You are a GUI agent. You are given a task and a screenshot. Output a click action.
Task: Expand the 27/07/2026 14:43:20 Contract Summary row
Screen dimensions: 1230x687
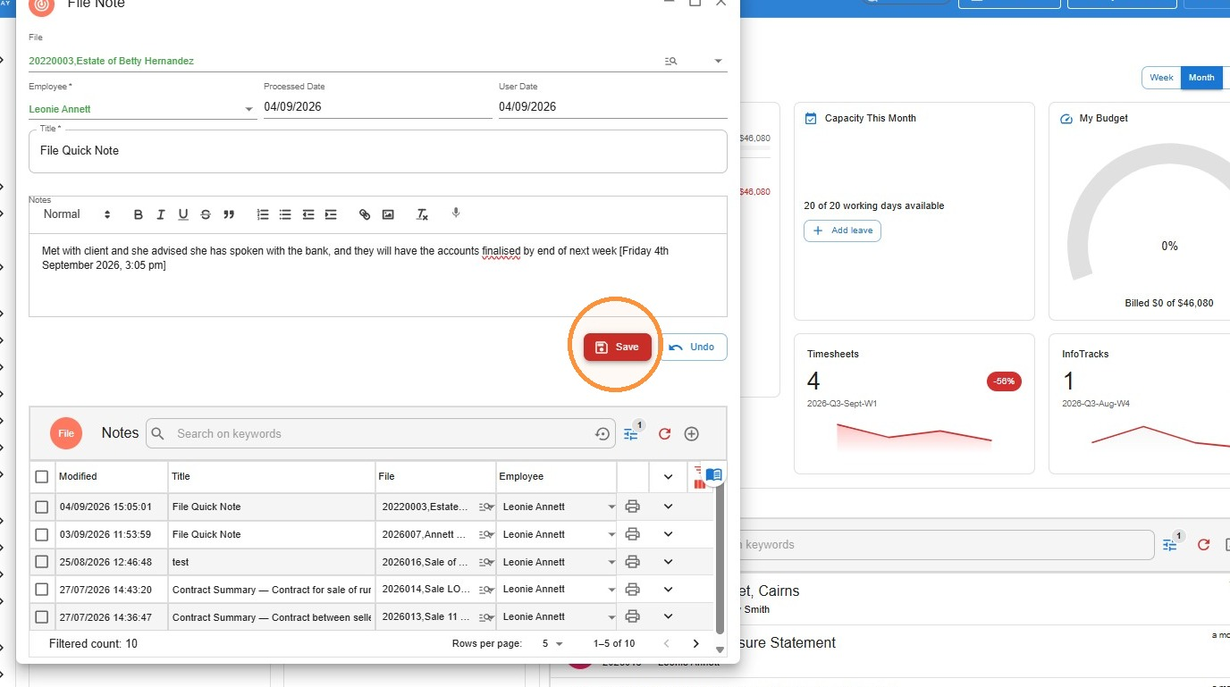pyautogui.click(x=668, y=589)
